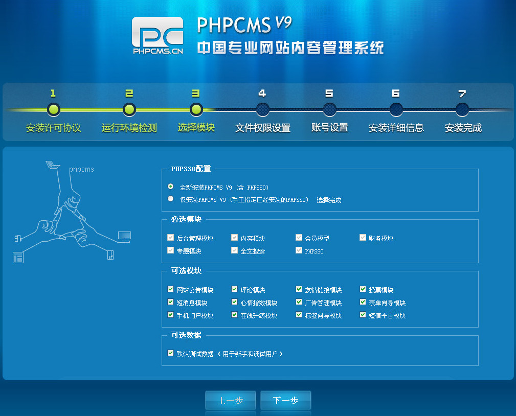Viewport: 516px width, 416px height.
Task: Click 会员模型 checkbox
Action: tap(299, 238)
